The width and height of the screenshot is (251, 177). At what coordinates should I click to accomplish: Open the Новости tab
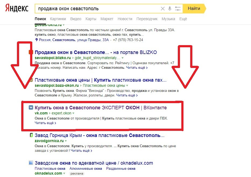coord(125,19)
